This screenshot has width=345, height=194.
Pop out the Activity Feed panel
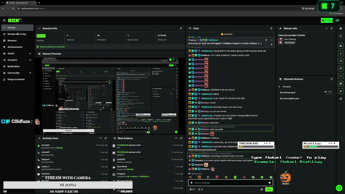click(105, 138)
